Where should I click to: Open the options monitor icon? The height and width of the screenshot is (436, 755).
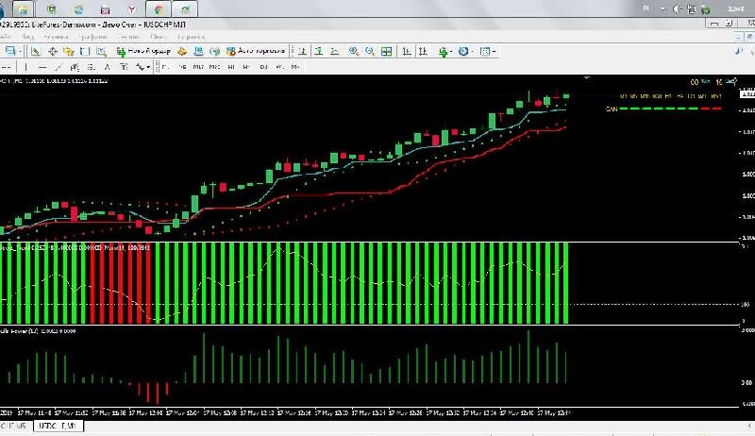pyautogui.click(x=198, y=51)
